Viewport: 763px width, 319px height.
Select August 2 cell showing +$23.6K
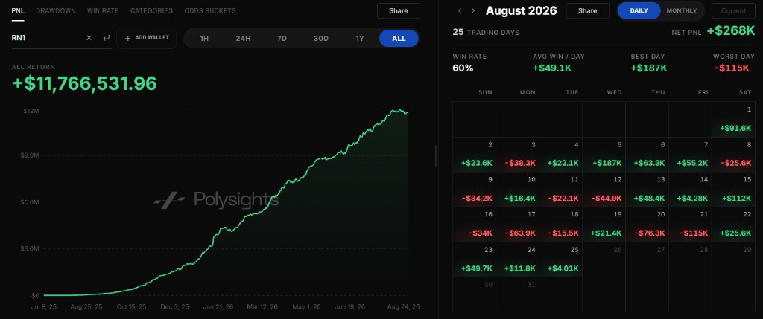click(x=475, y=155)
